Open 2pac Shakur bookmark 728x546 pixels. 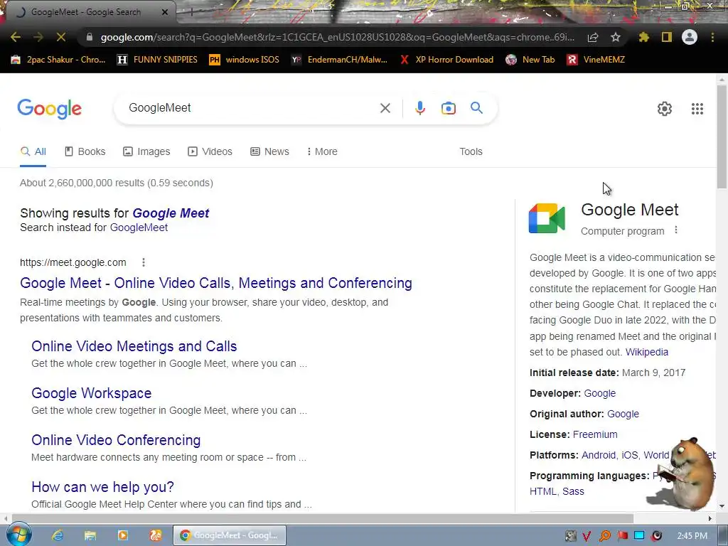point(58,60)
